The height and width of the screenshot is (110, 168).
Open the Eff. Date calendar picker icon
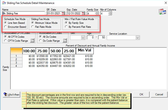63,13
